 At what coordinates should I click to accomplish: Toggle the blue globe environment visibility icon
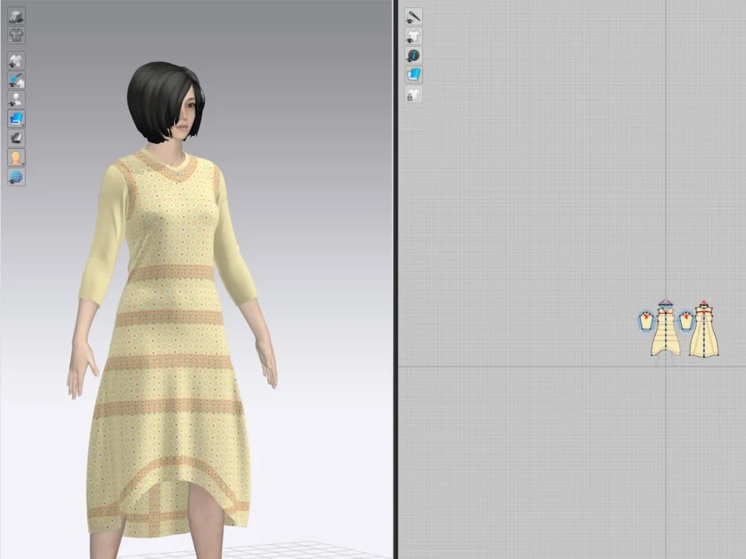tap(16, 177)
